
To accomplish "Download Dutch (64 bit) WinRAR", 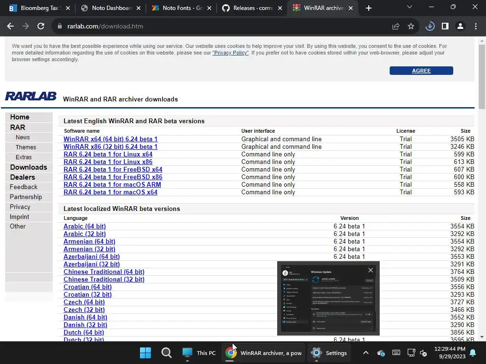I will point(84,332).
